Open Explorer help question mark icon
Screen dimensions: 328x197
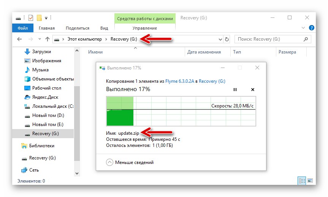(x=312, y=28)
